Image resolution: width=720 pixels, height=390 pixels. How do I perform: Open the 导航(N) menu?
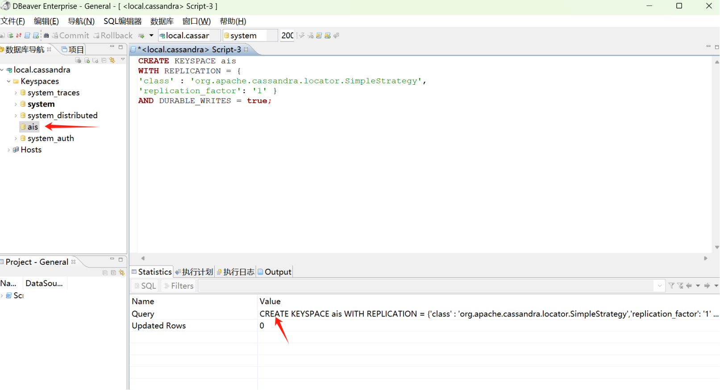(81, 21)
